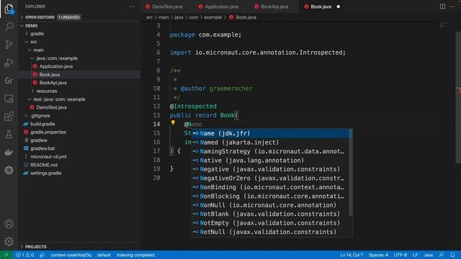Open BookApi.java in the explorer tree
Screen dimensions: 461x259
coord(80,83)
